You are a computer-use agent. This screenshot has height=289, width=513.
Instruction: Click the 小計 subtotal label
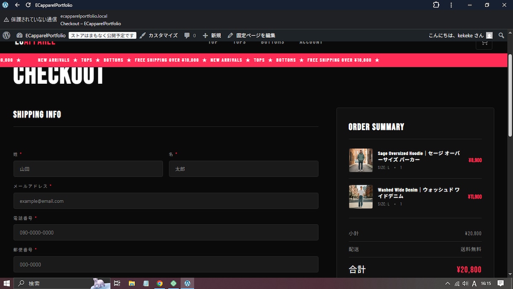click(x=354, y=233)
